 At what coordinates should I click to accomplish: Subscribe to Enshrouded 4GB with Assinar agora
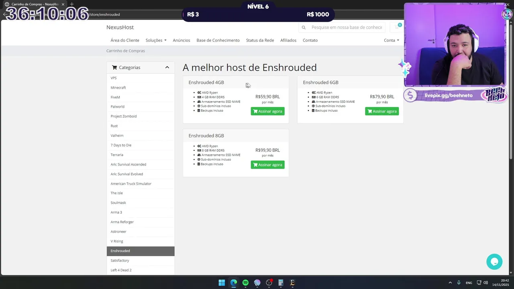click(267, 111)
